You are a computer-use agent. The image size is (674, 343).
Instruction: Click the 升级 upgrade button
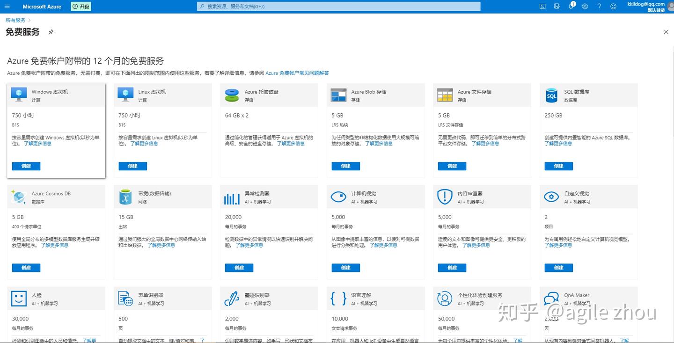point(81,7)
